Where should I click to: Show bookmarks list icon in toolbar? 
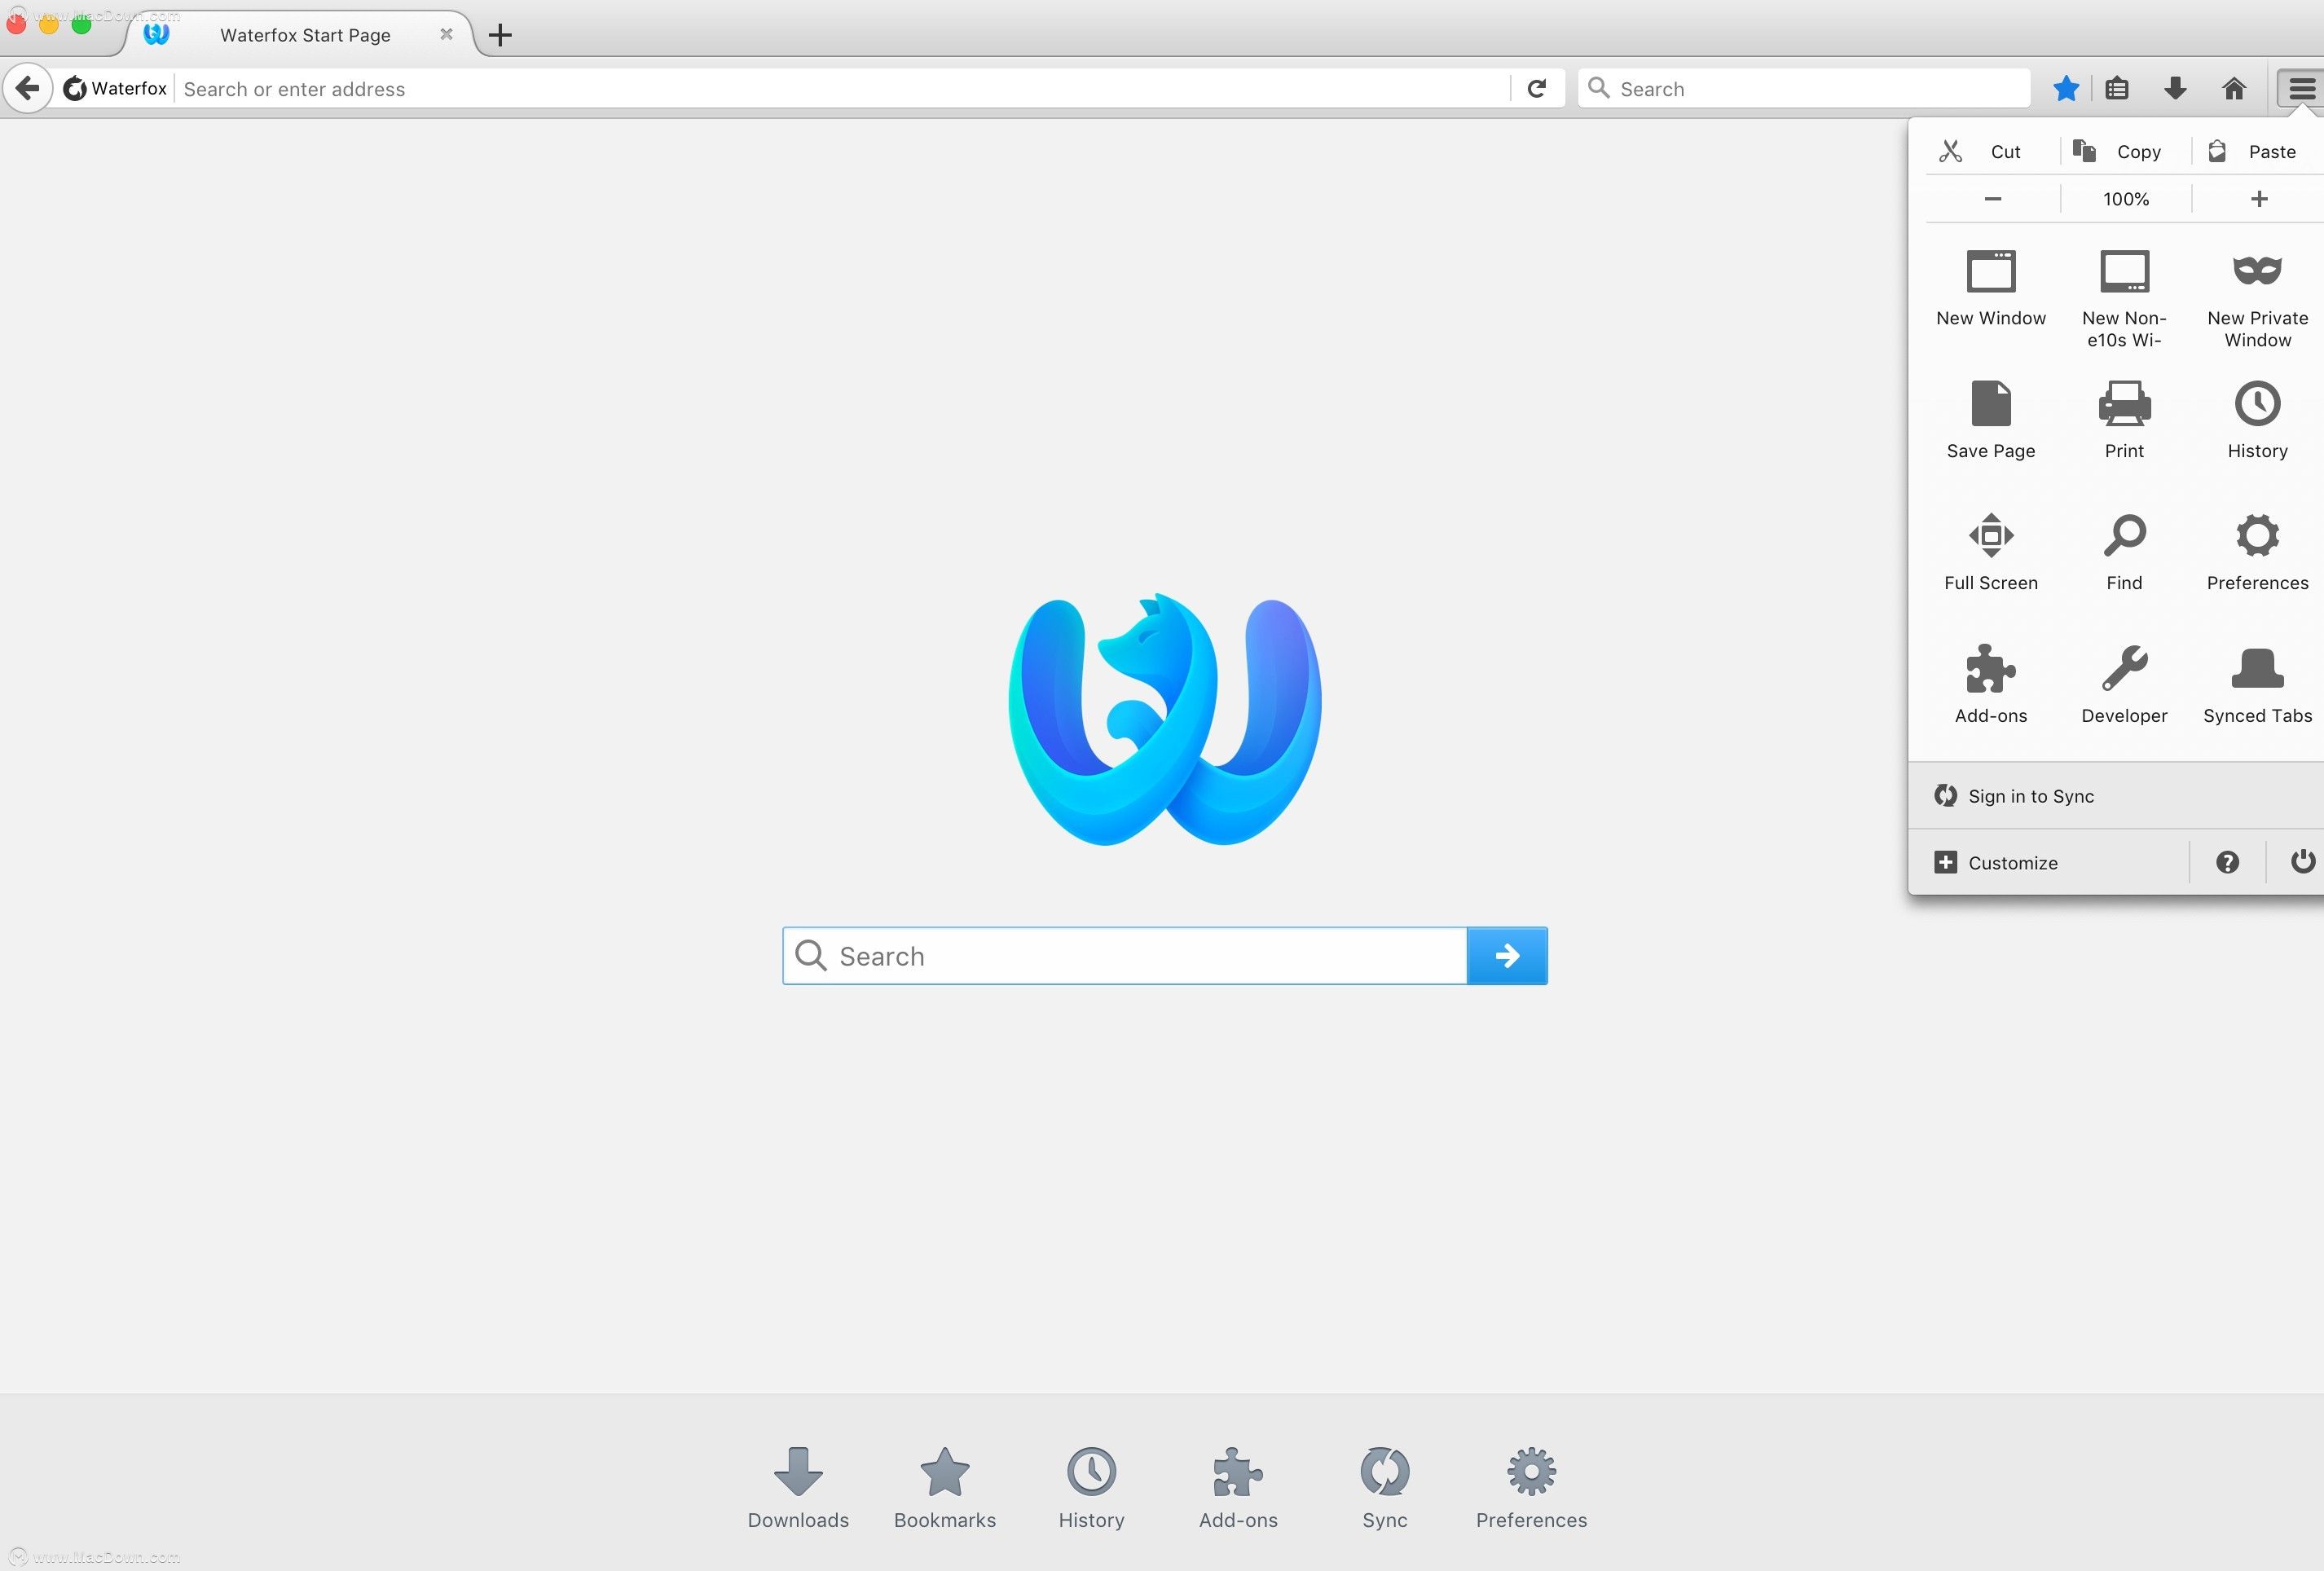2116,88
